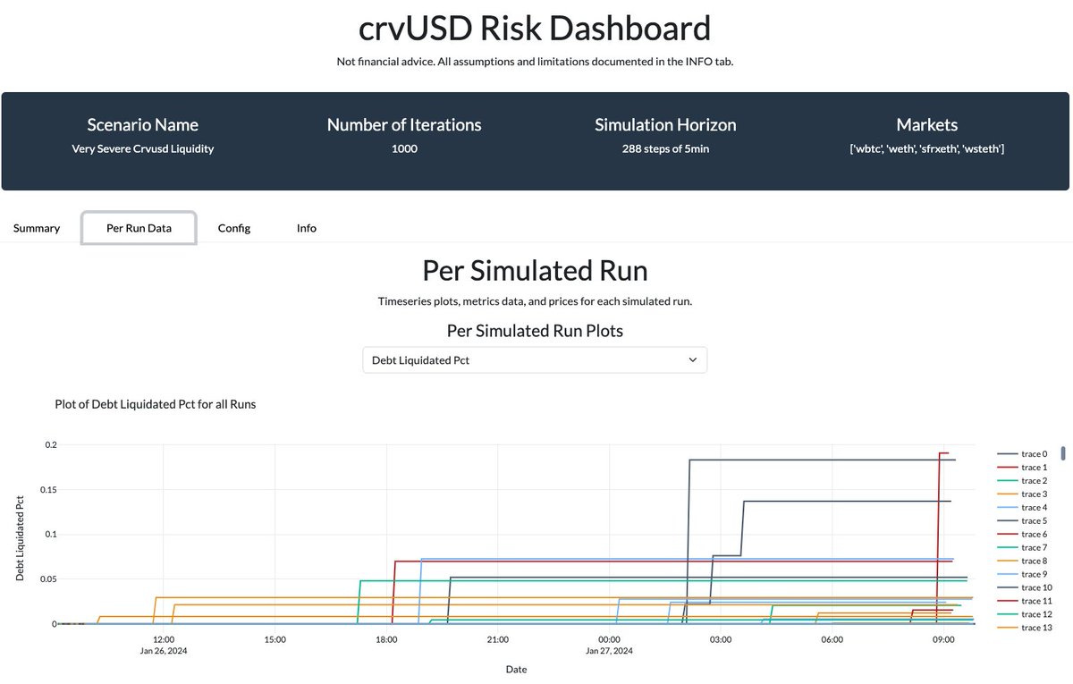The height and width of the screenshot is (684, 1073).
Task: Toggle trace 11 visibility
Action: click(x=1025, y=602)
